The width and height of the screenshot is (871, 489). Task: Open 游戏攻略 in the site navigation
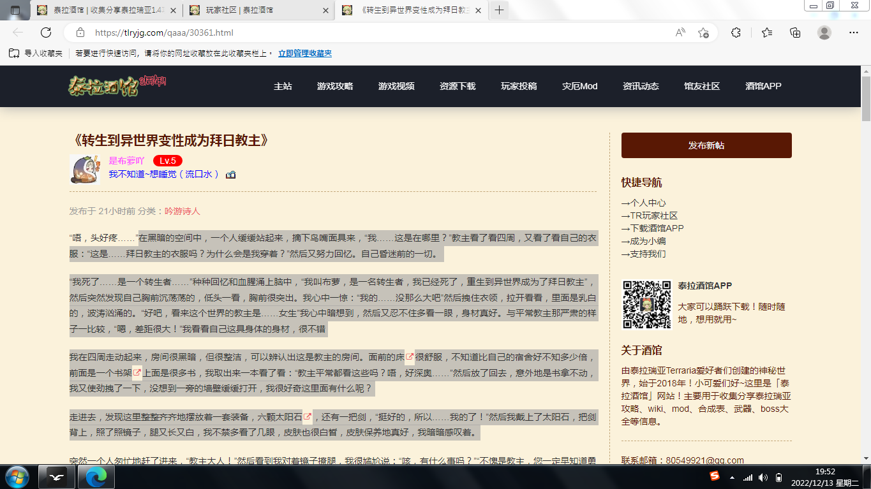(x=335, y=86)
